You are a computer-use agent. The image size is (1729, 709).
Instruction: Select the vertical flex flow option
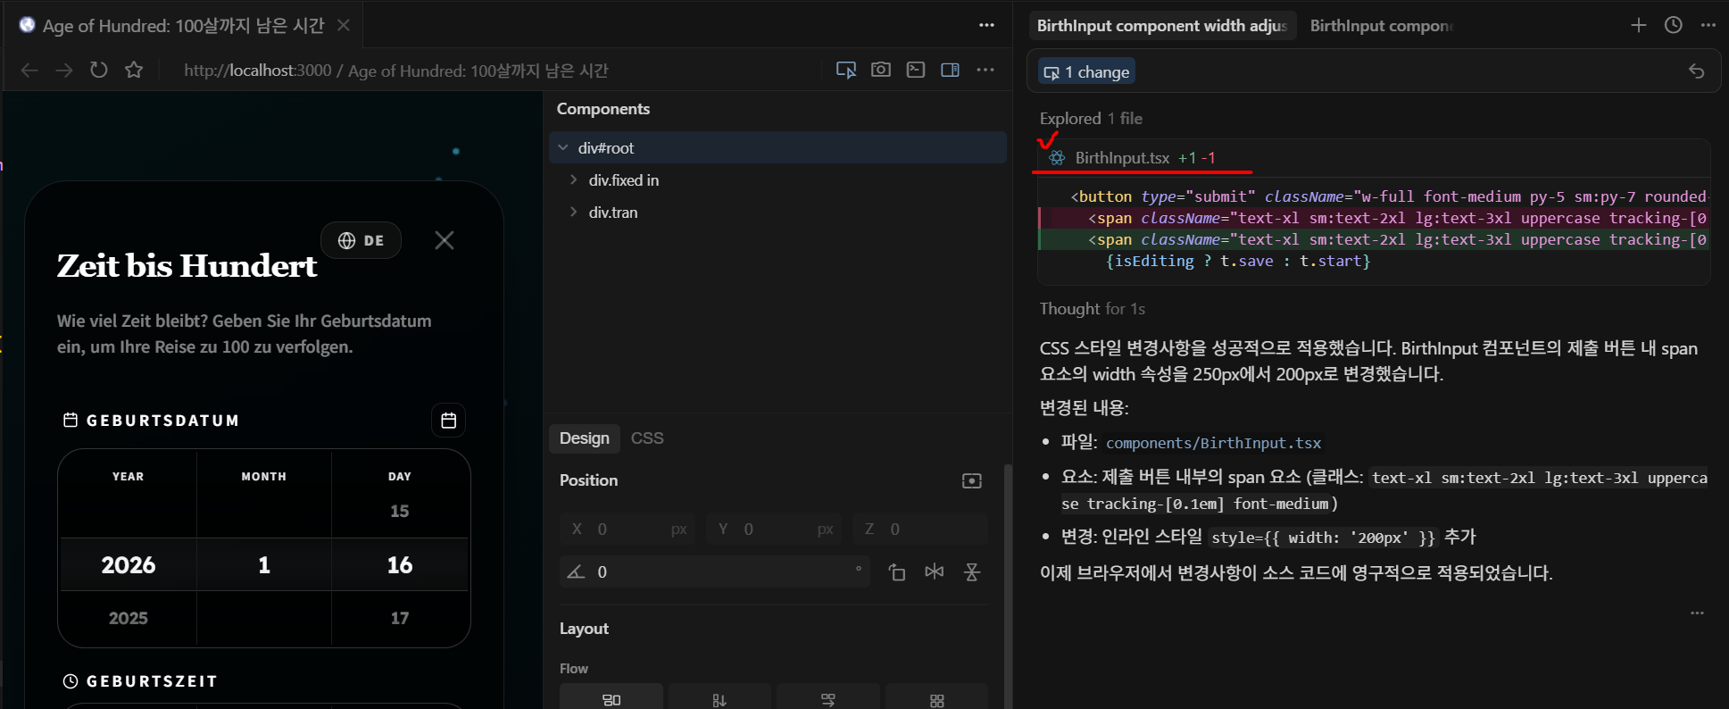(x=719, y=698)
